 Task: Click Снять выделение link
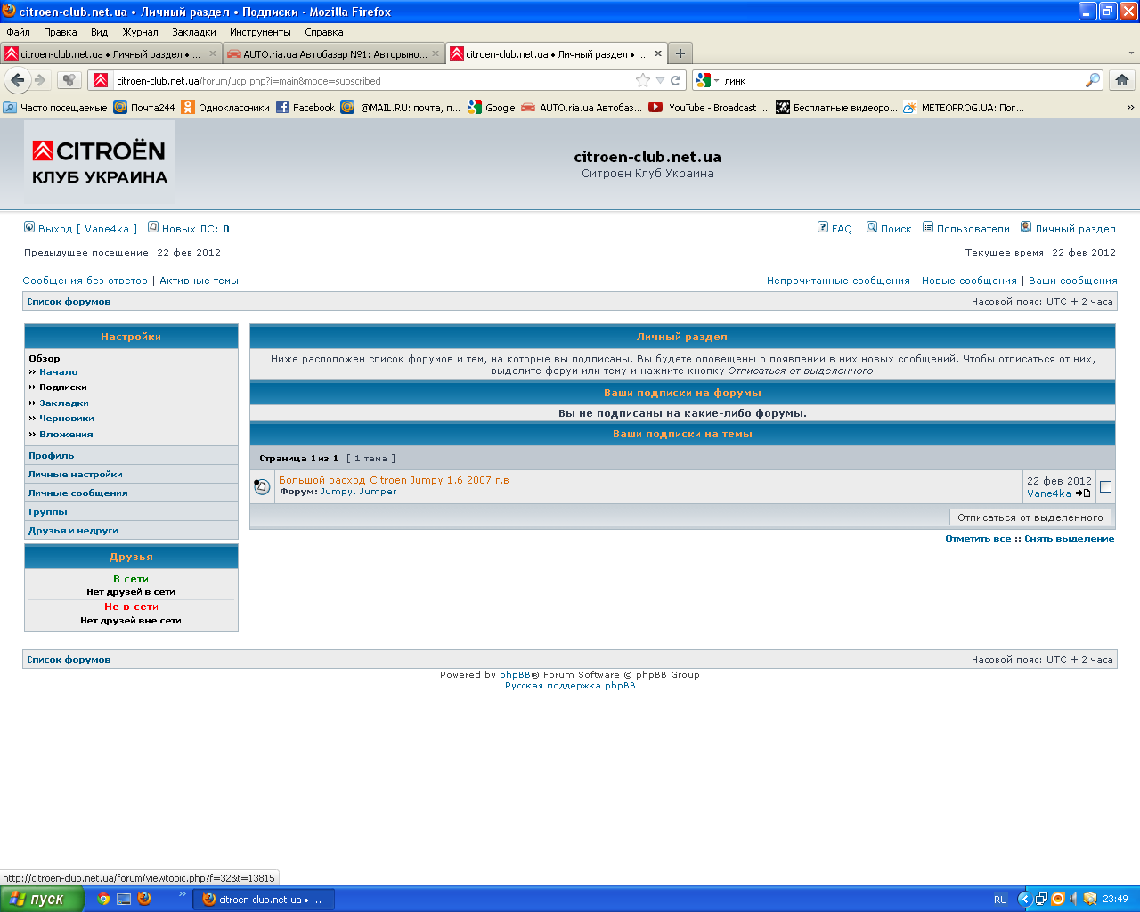click(1069, 539)
